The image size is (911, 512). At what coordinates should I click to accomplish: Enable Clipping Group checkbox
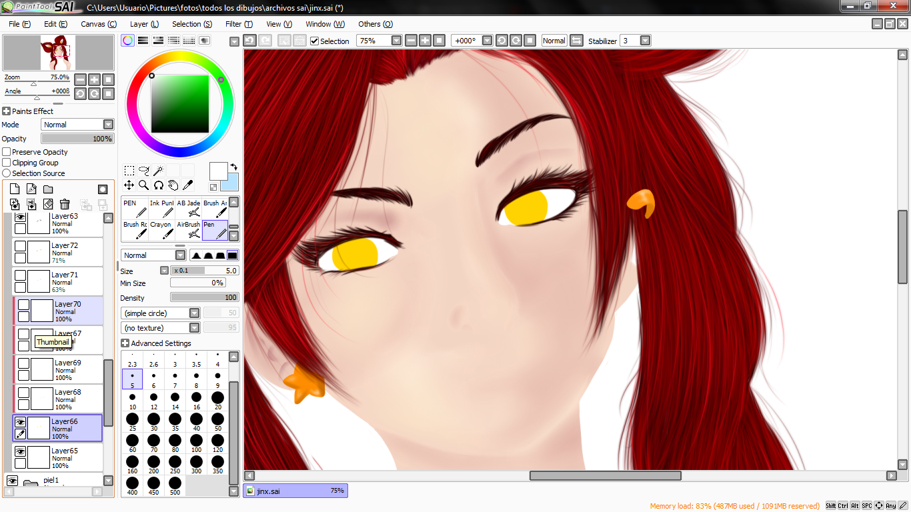tap(7, 163)
